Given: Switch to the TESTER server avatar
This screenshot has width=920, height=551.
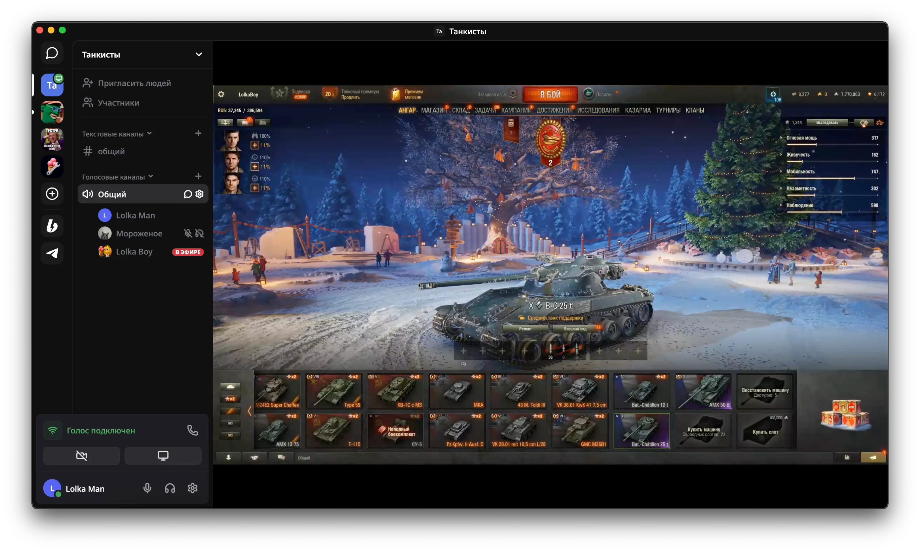Looking at the screenshot, I should pyautogui.click(x=52, y=139).
